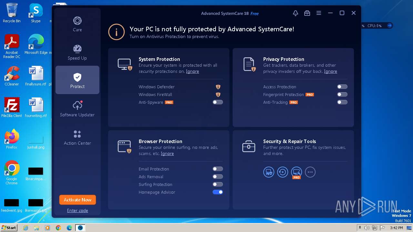413x232 pixels.
Task: Open the Microsoft Edge desktop shortcut
Action: [x=36, y=44]
